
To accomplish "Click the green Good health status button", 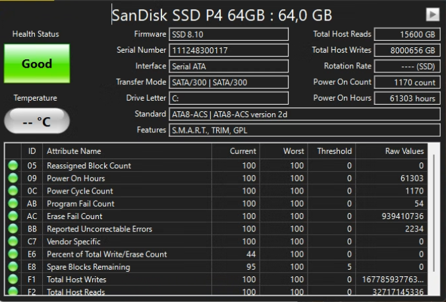I will click(x=37, y=63).
